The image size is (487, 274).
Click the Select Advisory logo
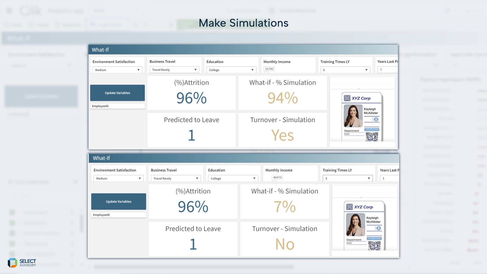point(22,263)
